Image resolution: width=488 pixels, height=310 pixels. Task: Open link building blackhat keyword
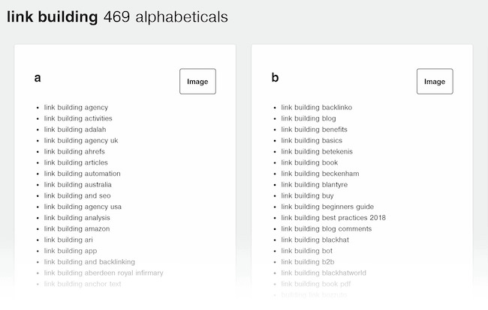[x=315, y=240]
